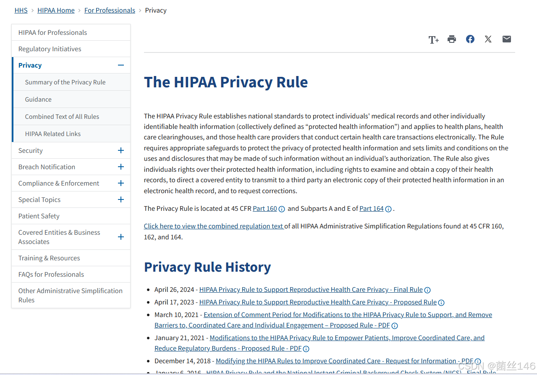The image size is (537, 375).
Task: Share page on Facebook icon
Action: click(x=470, y=39)
